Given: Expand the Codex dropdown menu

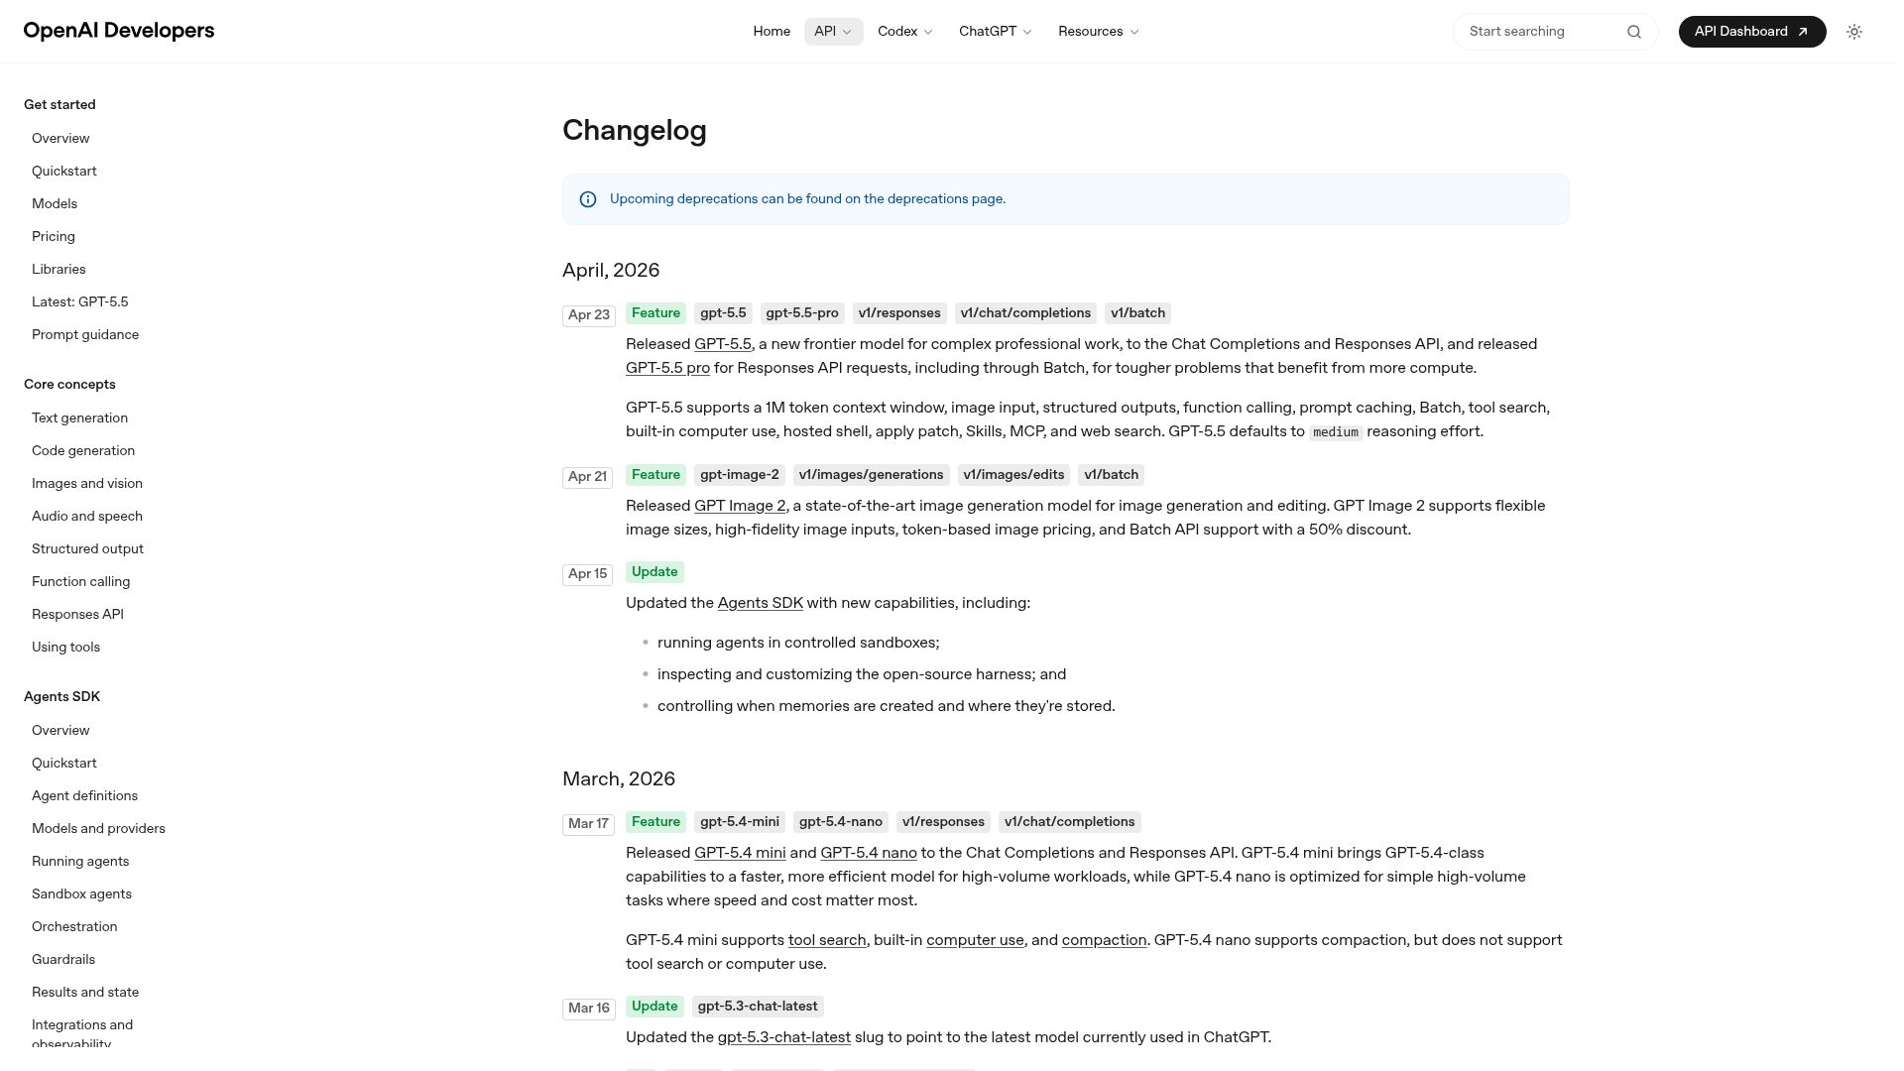Looking at the screenshot, I should 905,32.
